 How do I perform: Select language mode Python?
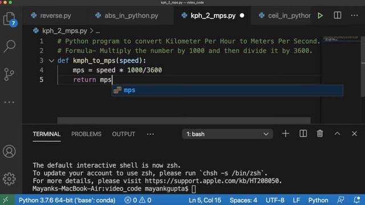[x=318, y=200]
